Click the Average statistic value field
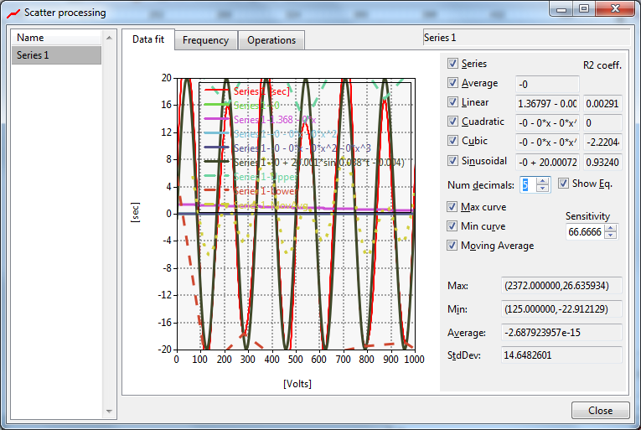Screen dimensions: 641x430 coord(561,332)
